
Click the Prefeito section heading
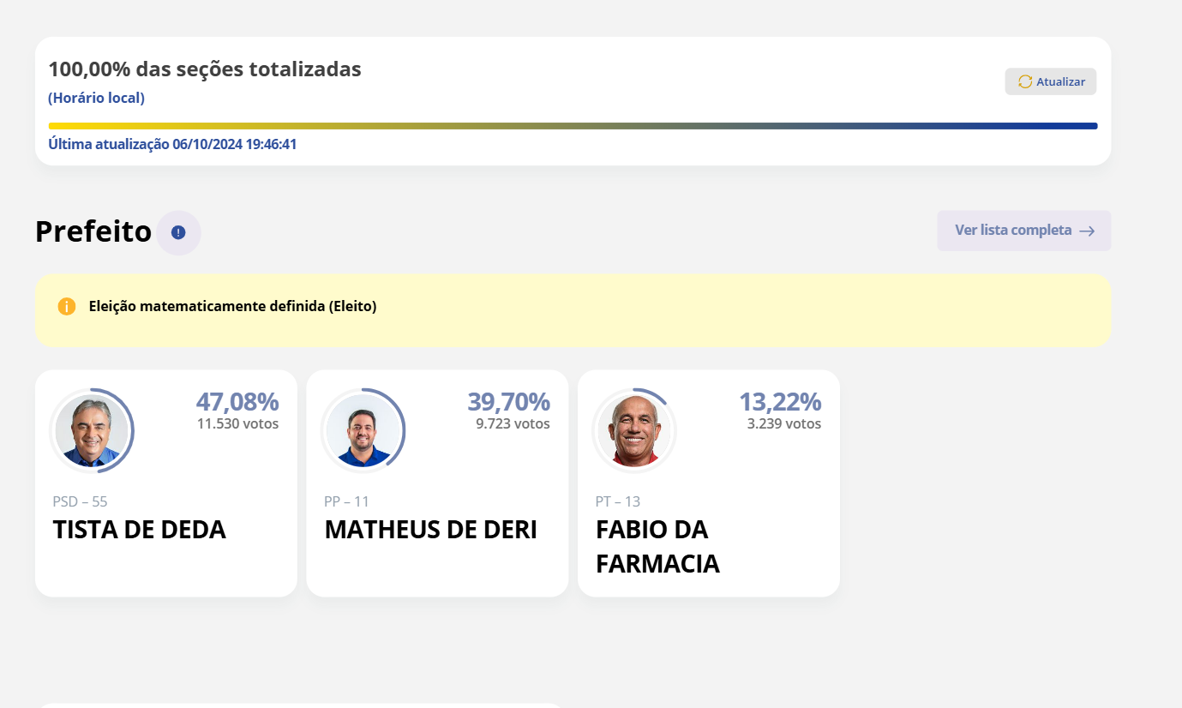pos(93,231)
